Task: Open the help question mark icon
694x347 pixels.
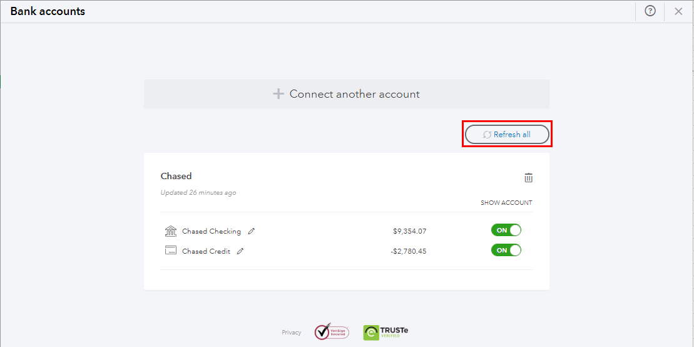Action: (650, 11)
